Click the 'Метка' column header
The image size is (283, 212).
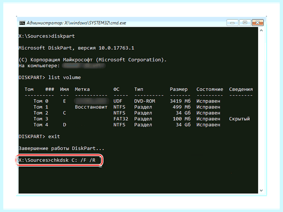coord(82,89)
